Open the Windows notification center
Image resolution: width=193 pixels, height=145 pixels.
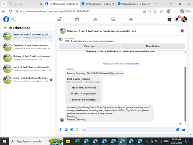(x=187, y=141)
